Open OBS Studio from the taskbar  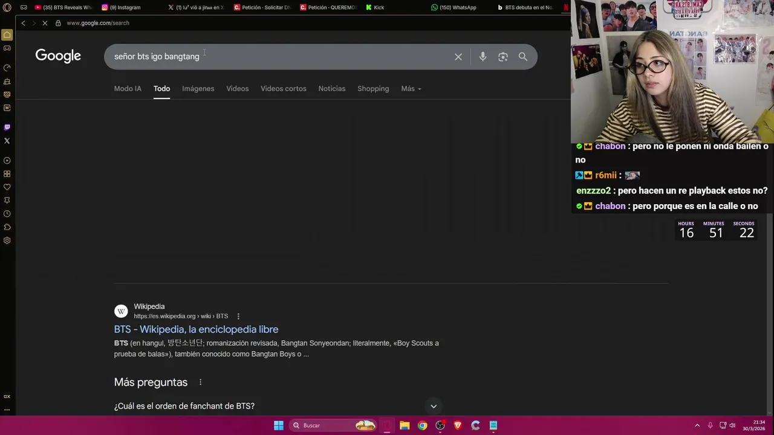point(440,425)
